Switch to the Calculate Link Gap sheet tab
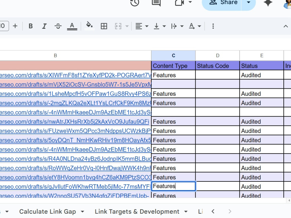The height and width of the screenshot is (218, 291). click(x=47, y=212)
